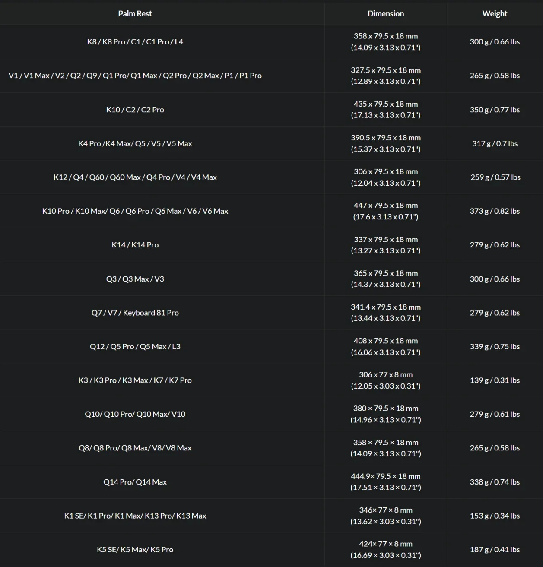543x567 pixels.
Task: Select the K3 / K3 Pro / K3 Max row
Action: coord(271,380)
